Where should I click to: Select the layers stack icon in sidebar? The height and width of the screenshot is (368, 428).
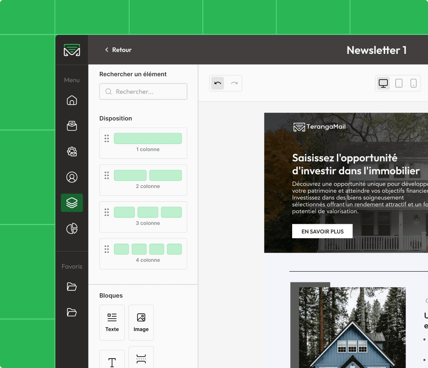[72, 203]
